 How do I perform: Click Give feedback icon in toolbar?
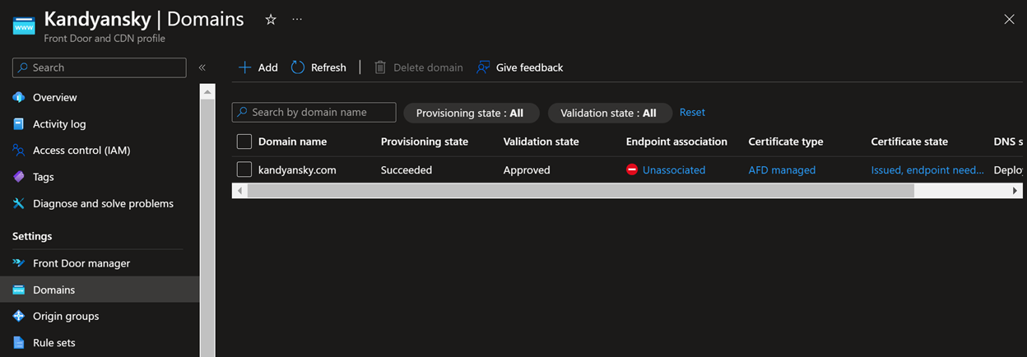point(483,67)
